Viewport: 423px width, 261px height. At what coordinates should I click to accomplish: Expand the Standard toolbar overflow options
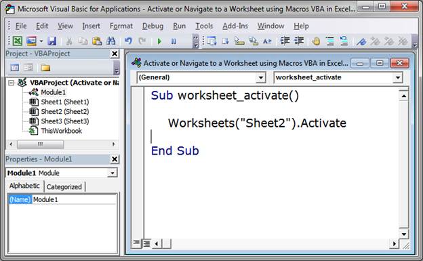(x=196, y=41)
